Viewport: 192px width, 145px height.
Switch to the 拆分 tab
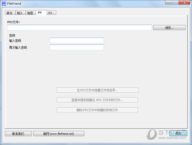tap(10, 13)
